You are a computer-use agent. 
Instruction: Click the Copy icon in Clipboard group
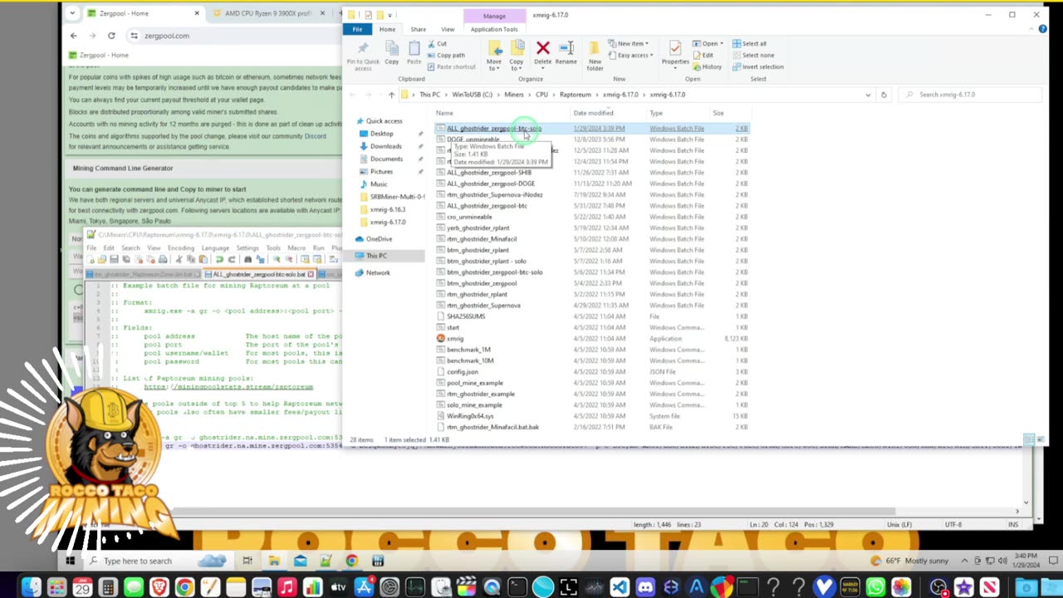point(392,53)
